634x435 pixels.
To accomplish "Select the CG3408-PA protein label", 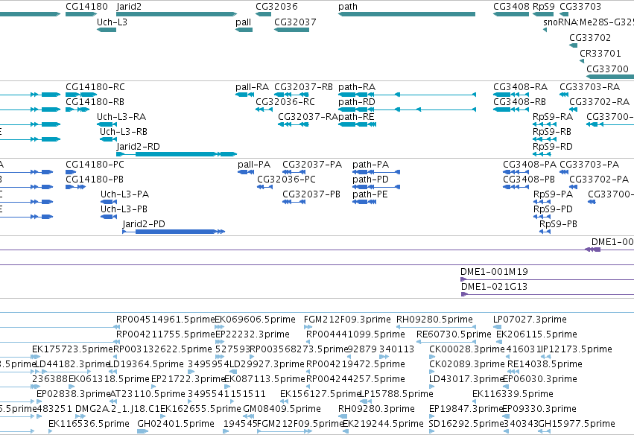I will pyautogui.click(x=530, y=165).
